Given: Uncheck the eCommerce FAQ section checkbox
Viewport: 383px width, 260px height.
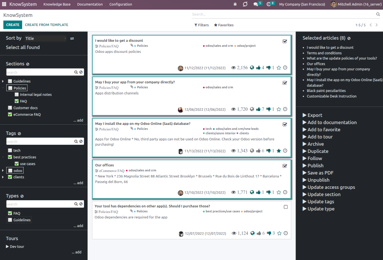Looking at the screenshot, I should 10,114.
